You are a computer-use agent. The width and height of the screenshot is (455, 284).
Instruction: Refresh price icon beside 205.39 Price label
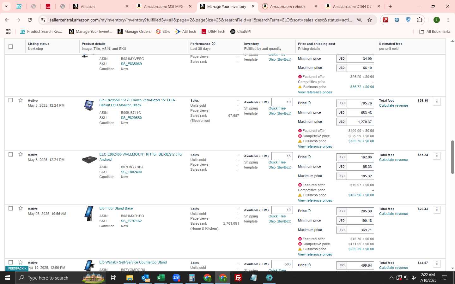pyautogui.click(x=309, y=211)
